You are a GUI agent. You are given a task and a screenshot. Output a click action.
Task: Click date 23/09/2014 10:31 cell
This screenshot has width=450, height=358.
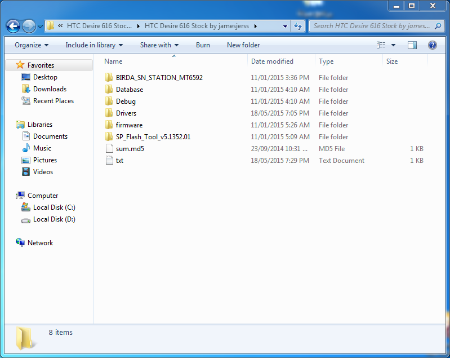(279, 149)
